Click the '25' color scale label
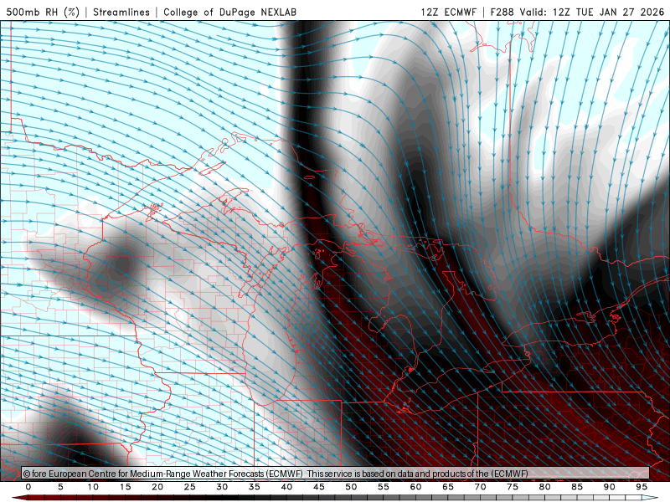 (x=190, y=487)
